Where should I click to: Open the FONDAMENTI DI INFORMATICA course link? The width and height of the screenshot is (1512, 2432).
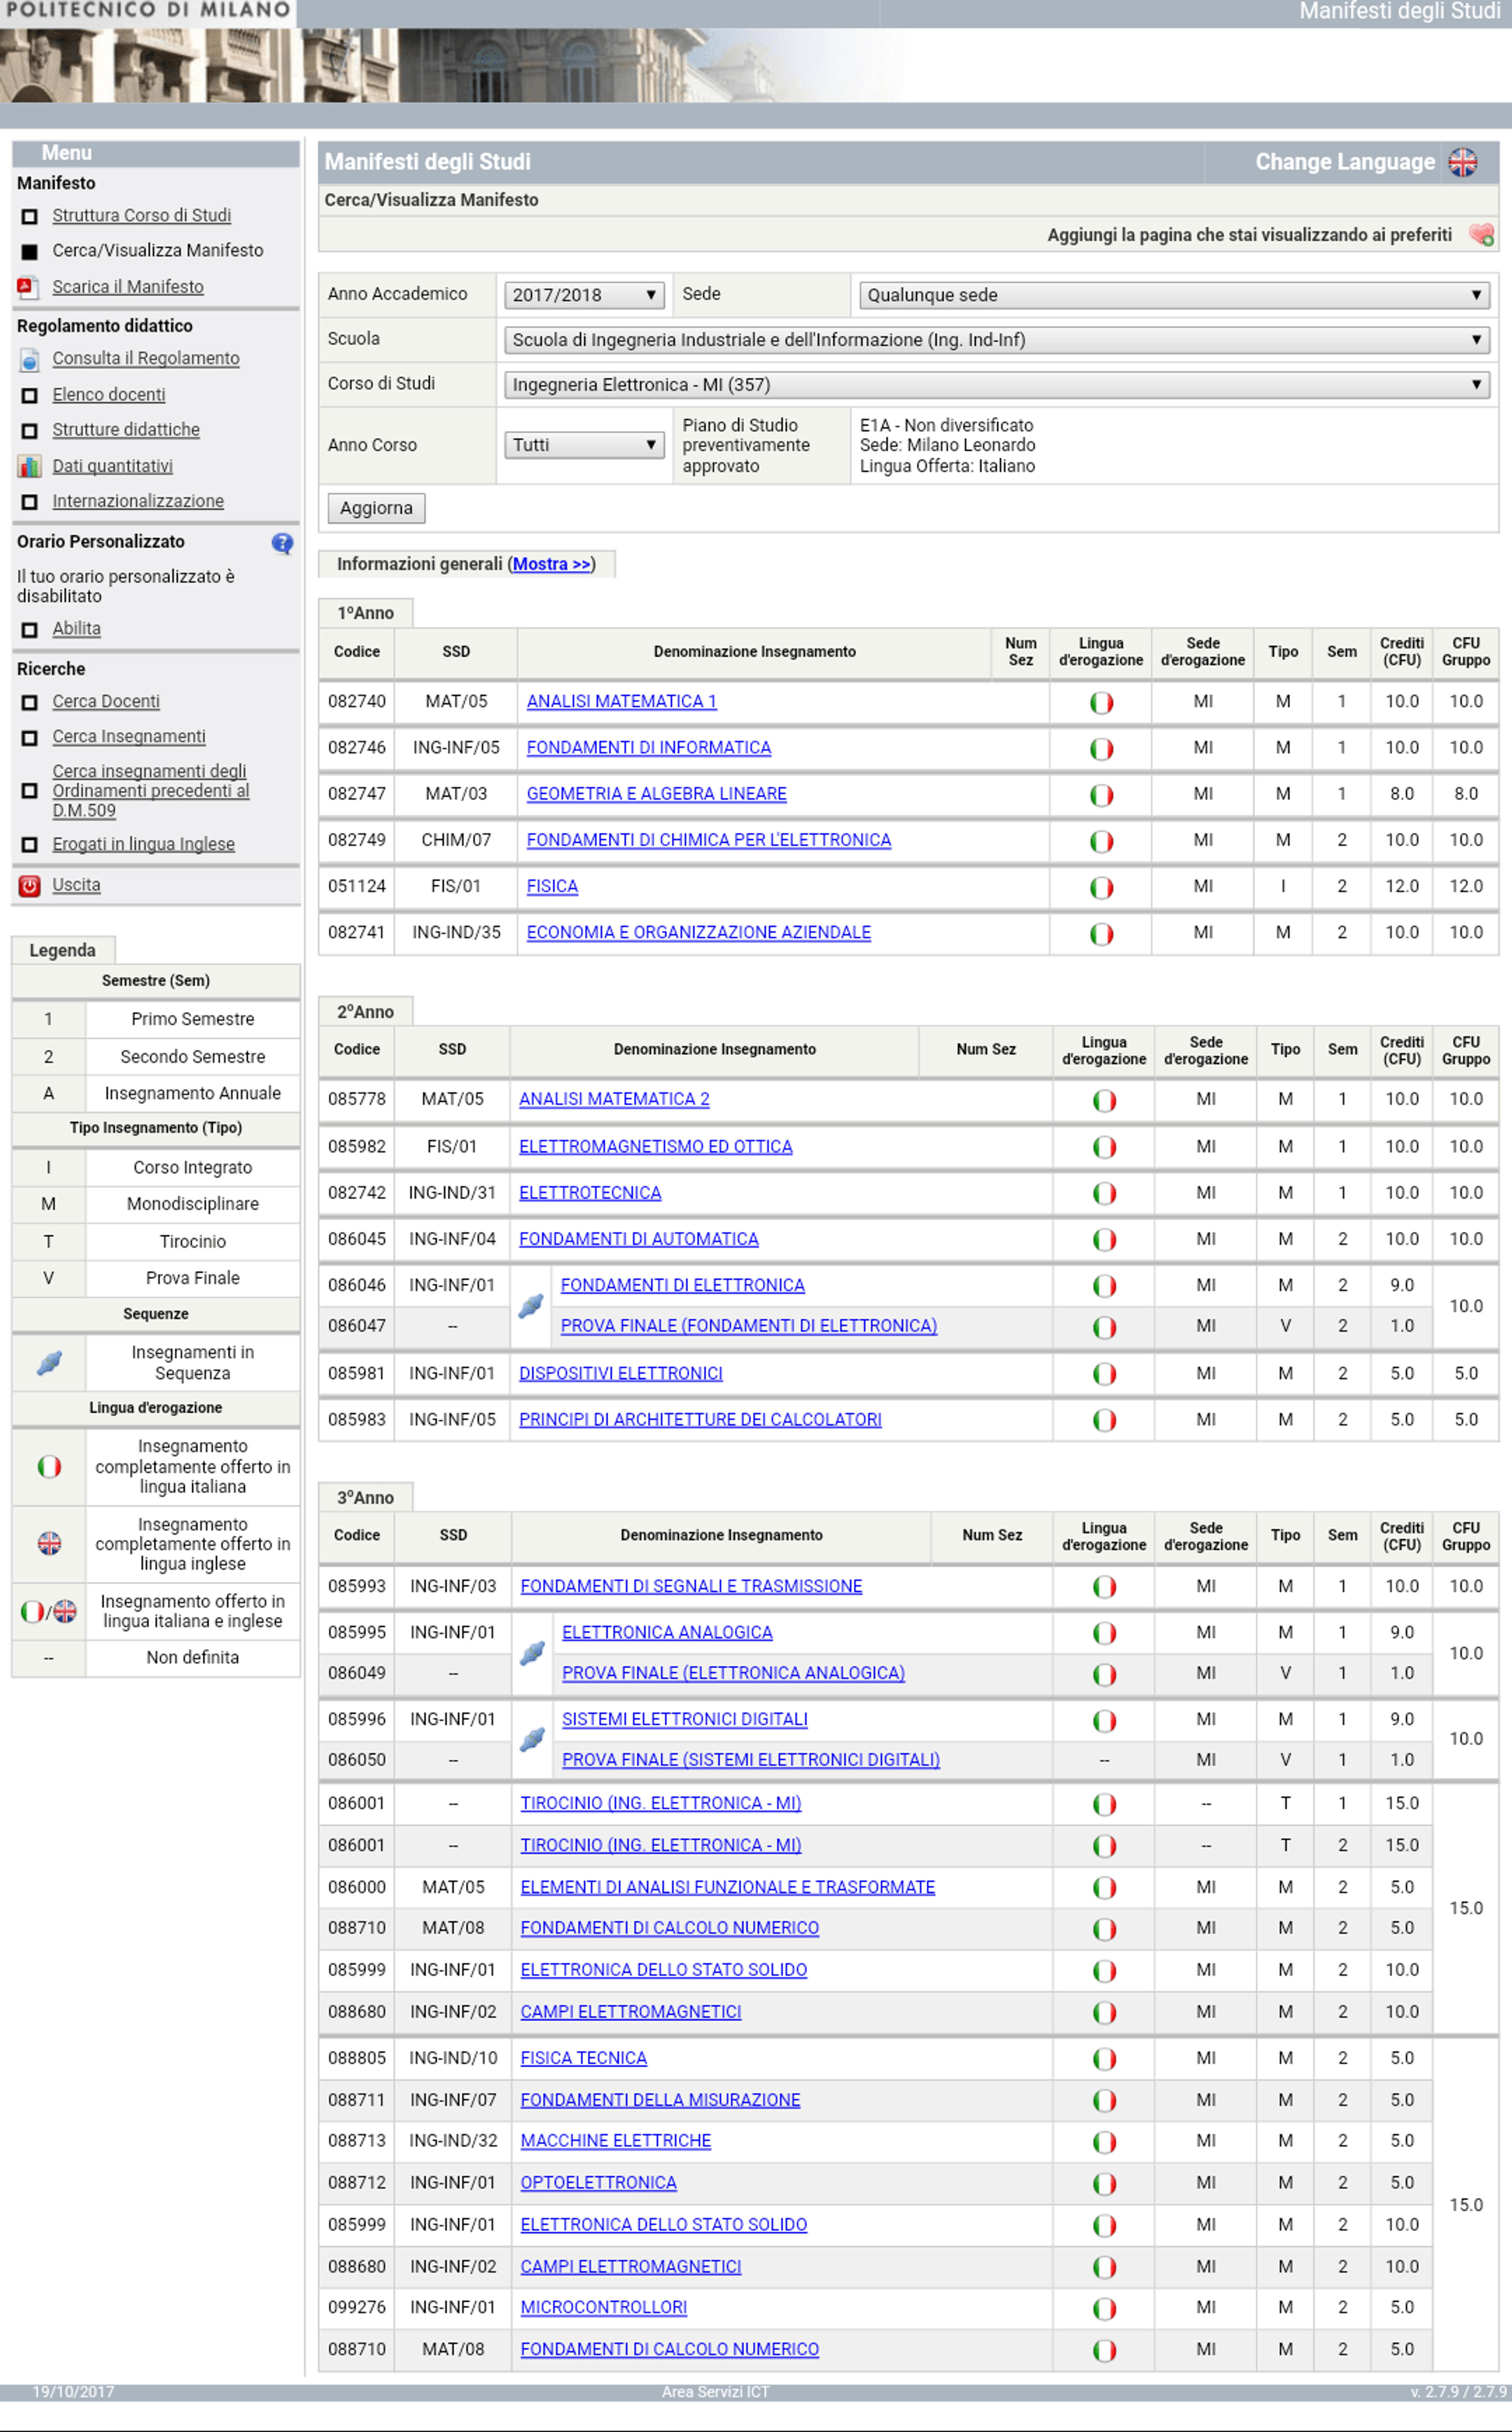click(x=648, y=748)
